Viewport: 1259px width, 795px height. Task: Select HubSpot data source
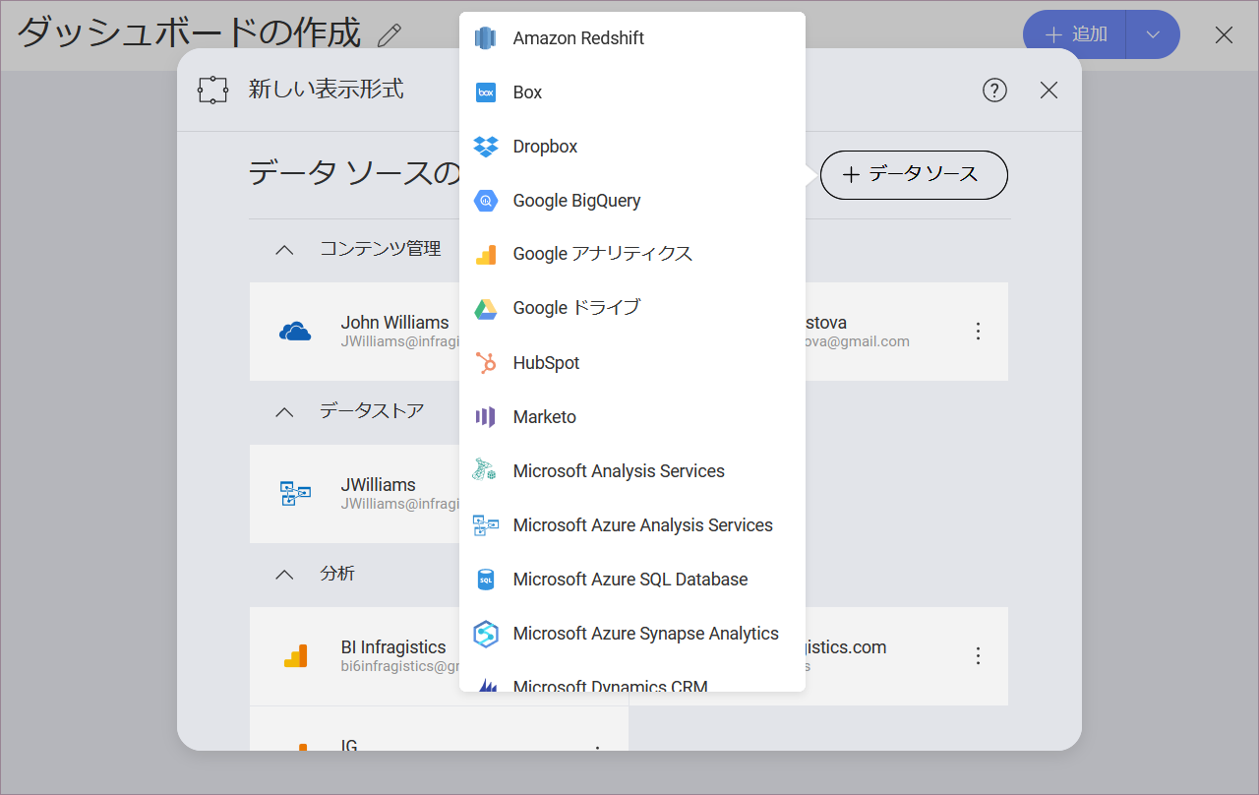[x=632, y=363]
